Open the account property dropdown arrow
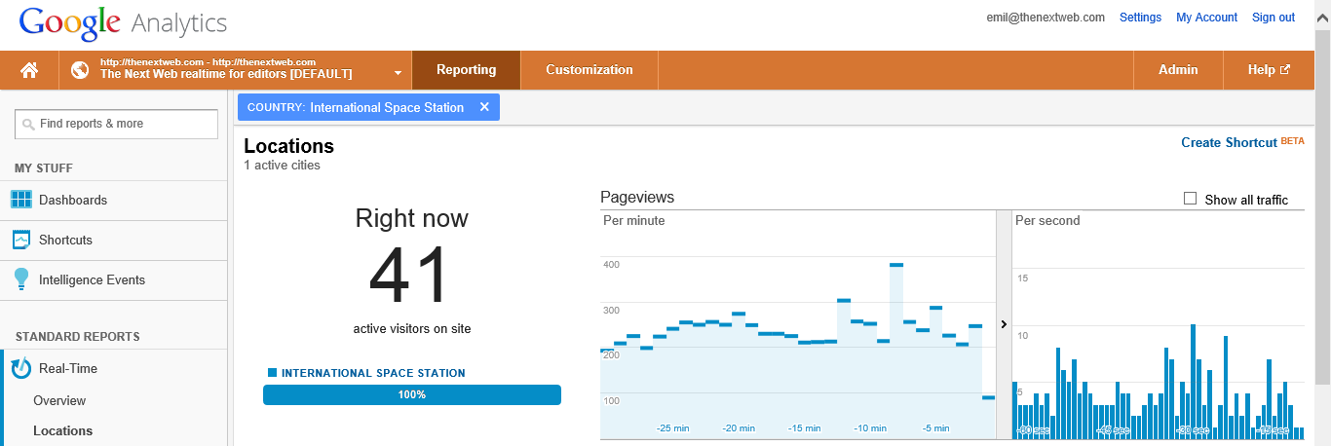Viewport: 1331px width, 446px height. click(x=398, y=73)
